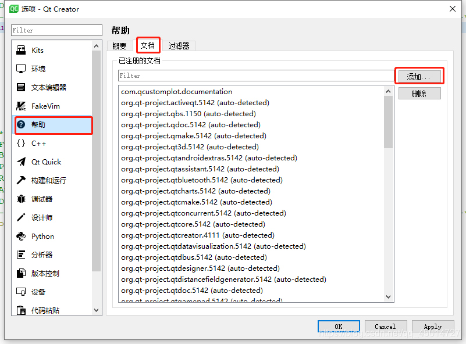Select the 调试器 bug icon
The width and height of the screenshot is (466, 344).
21,199
